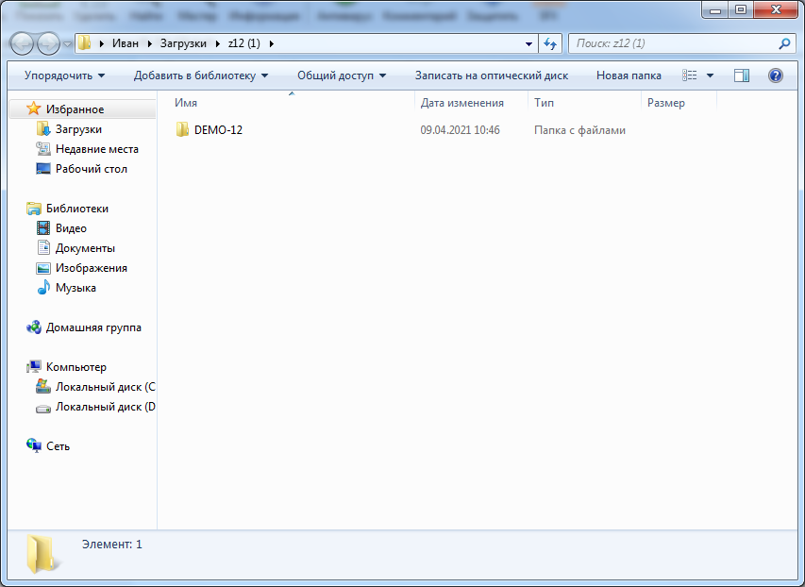Go forward with the Forward arrow button

click(x=49, y=43)
